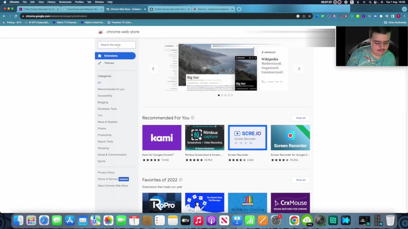Open the Kami for Google Chrome card
Viewport: 408px width, 229px height.
162,143
